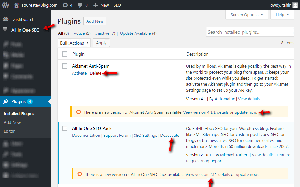This screenshot has width=300, height=187.
Task: Open Add New in the Plugins submenu
Action: click(12, 122)
